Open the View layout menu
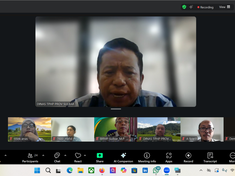235x176 pixels. click(x=225, y=7)
